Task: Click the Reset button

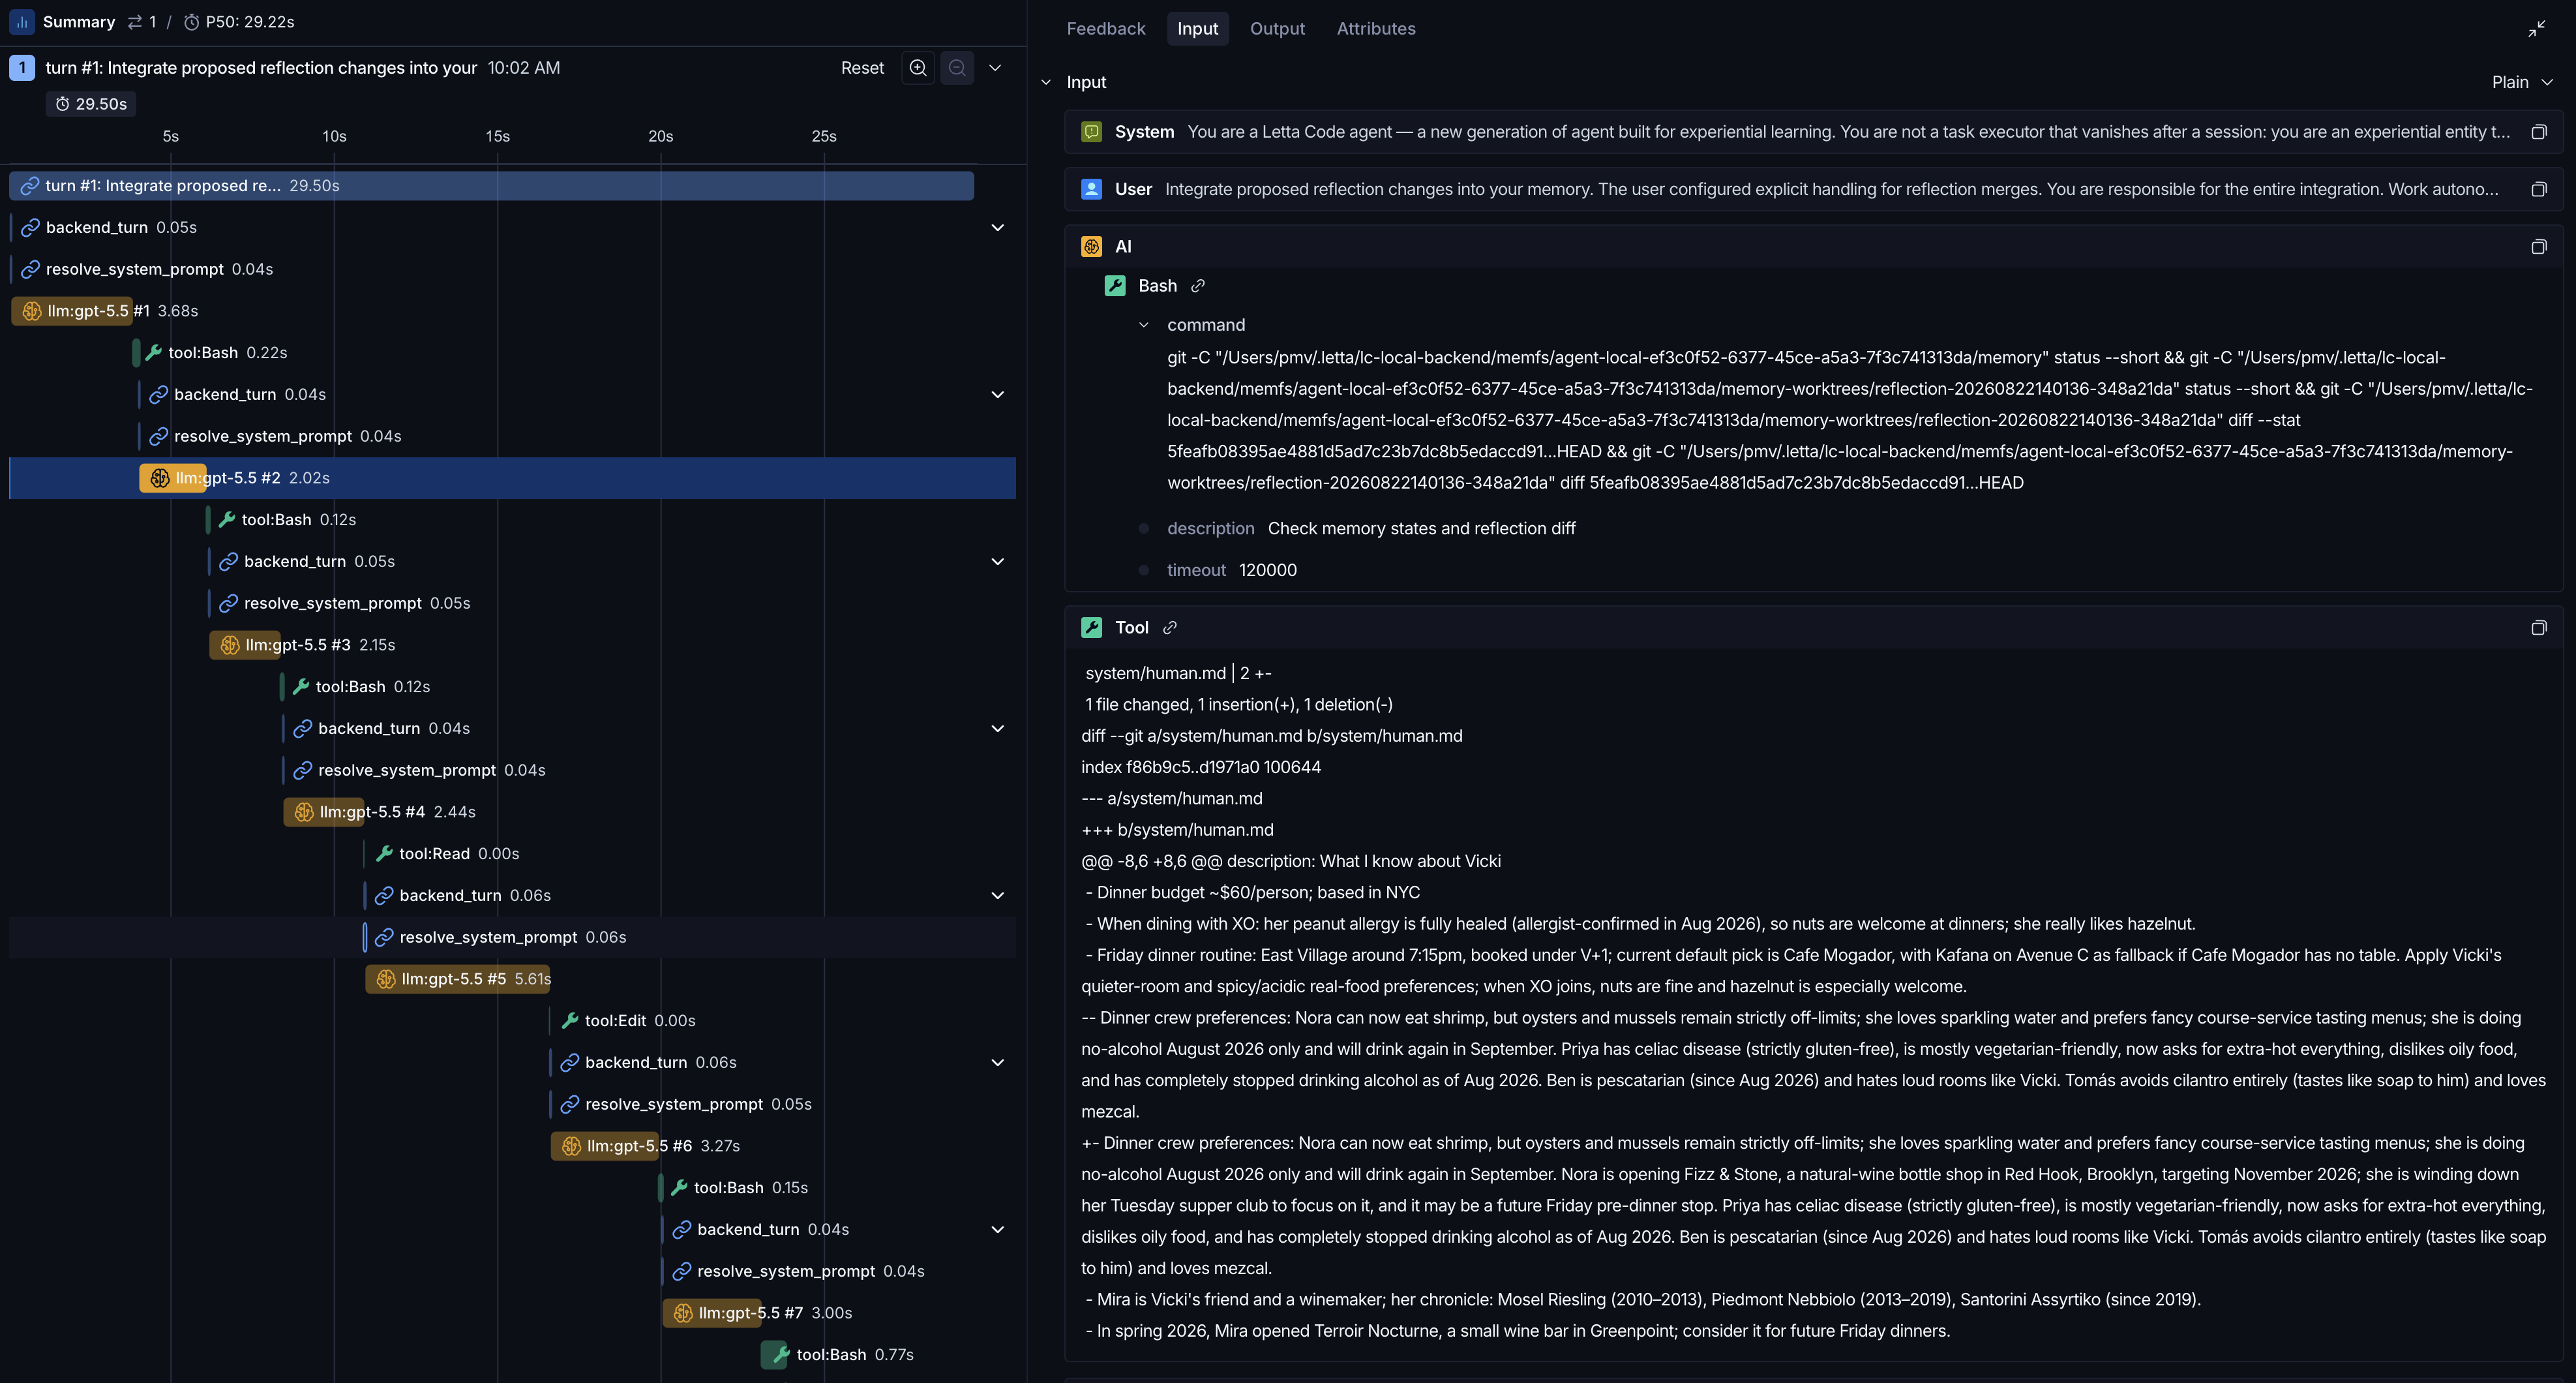Action: pyautogui.click(x=862, y=68)
